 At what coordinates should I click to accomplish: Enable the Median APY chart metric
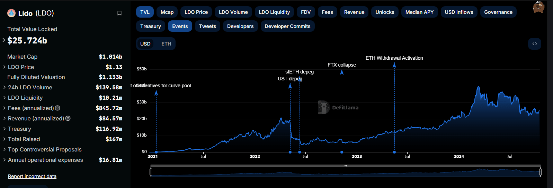419,12
